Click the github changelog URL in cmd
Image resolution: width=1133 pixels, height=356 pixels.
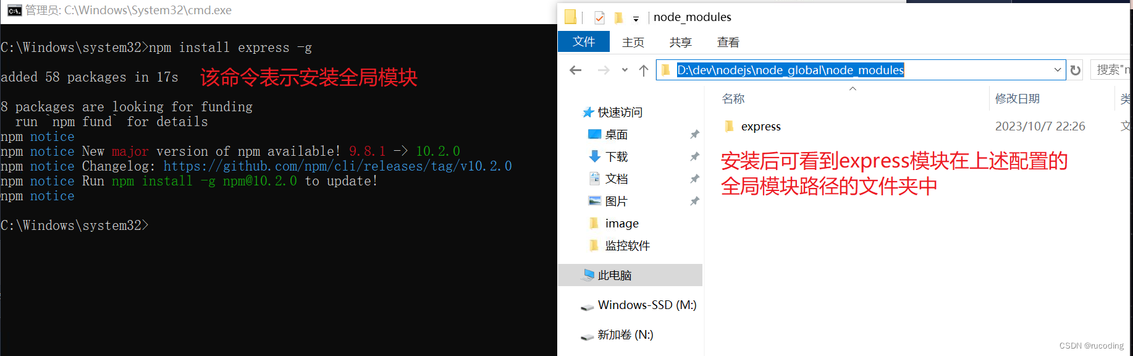337,166
